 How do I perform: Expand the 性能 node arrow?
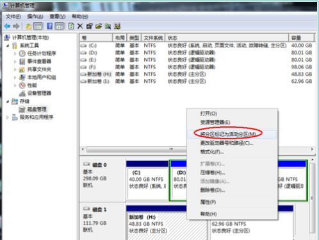click(15, 85)
